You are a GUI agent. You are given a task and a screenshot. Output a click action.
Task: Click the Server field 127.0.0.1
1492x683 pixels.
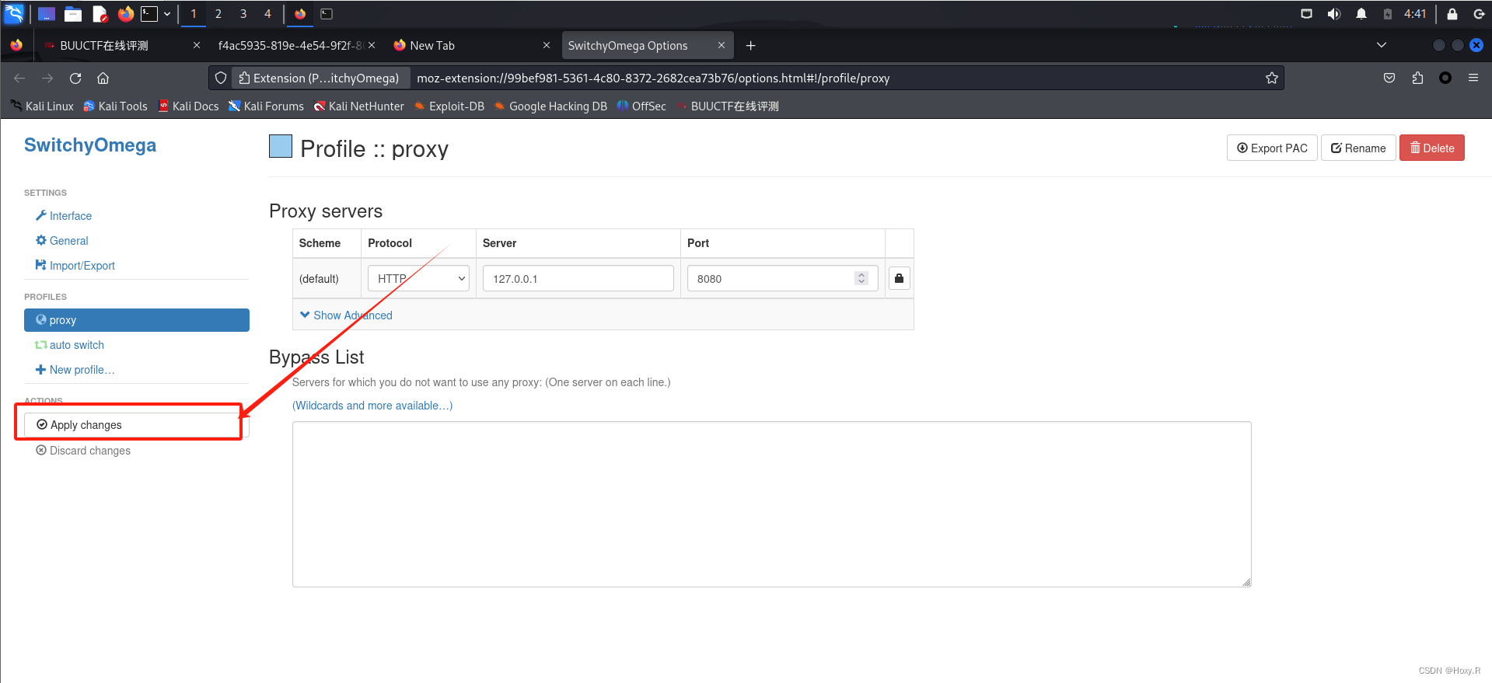(x=578, y=278)
